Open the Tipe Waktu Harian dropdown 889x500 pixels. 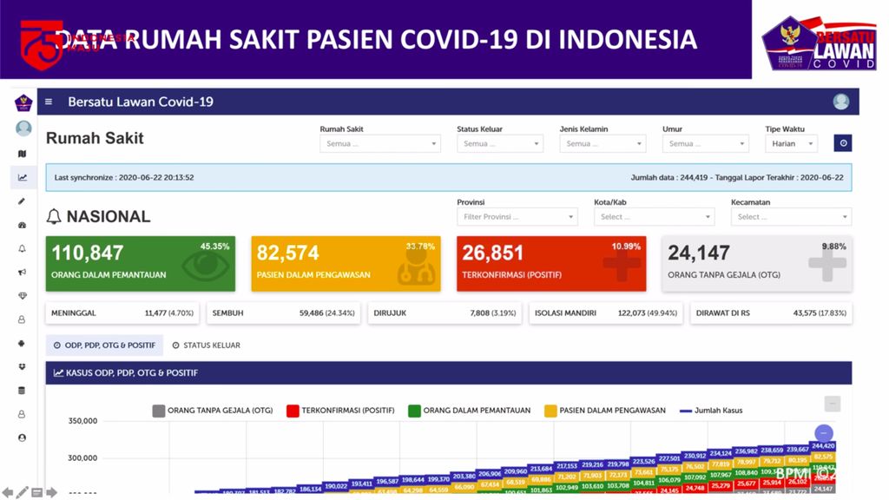pos(791,143)
